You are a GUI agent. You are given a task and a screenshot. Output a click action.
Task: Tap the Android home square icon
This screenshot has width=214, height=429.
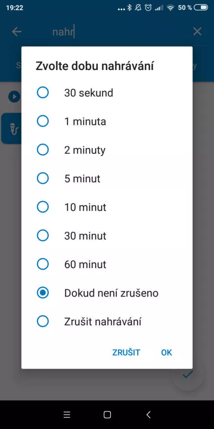[107, 415]
